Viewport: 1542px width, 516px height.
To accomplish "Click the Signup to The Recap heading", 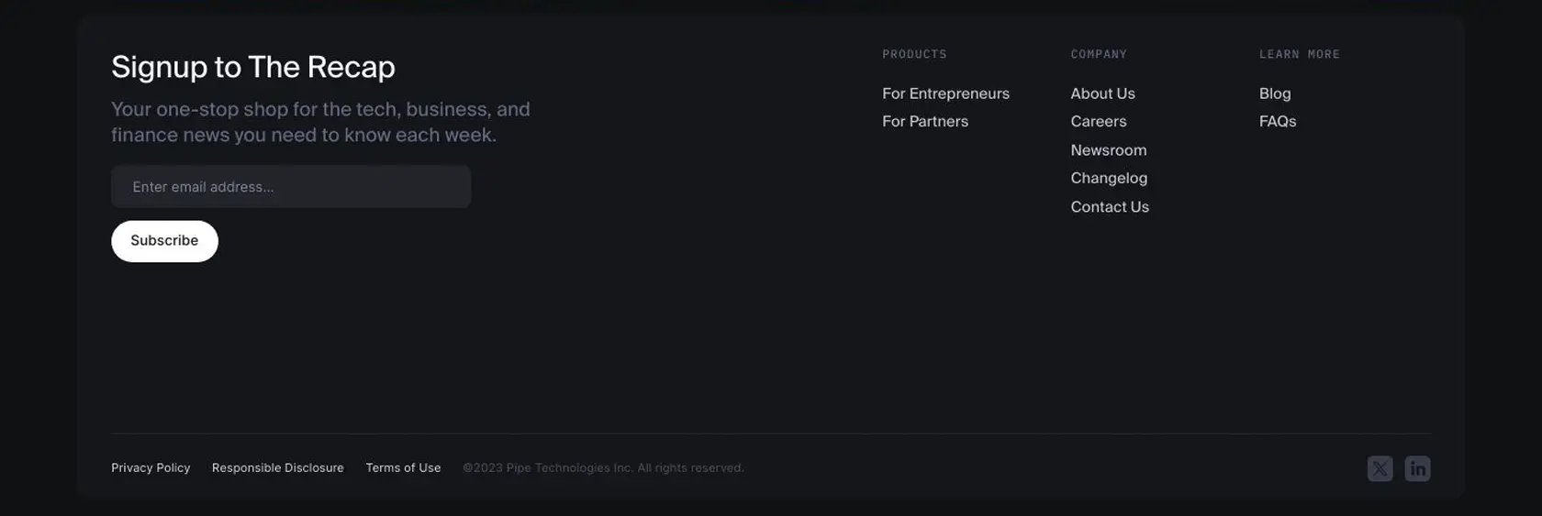I will [x=253, y=67].
